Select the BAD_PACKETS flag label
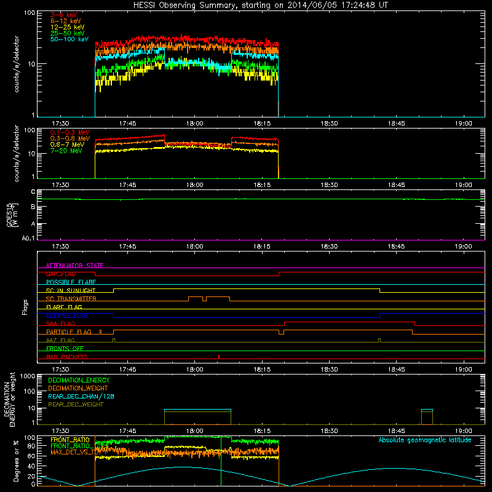This screenshot has width=492, height=492. pyautogui.click(x=67, y=357)
